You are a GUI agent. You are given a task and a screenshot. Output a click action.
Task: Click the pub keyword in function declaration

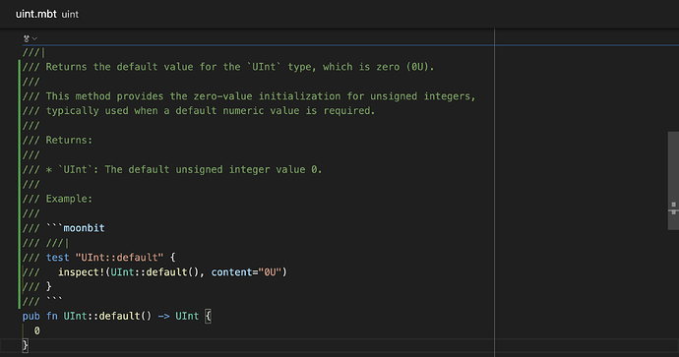[31, 317]
